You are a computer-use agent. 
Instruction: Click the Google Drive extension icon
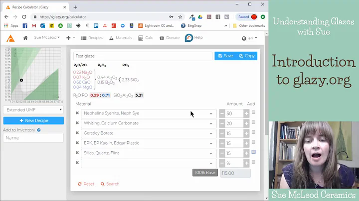200,17
